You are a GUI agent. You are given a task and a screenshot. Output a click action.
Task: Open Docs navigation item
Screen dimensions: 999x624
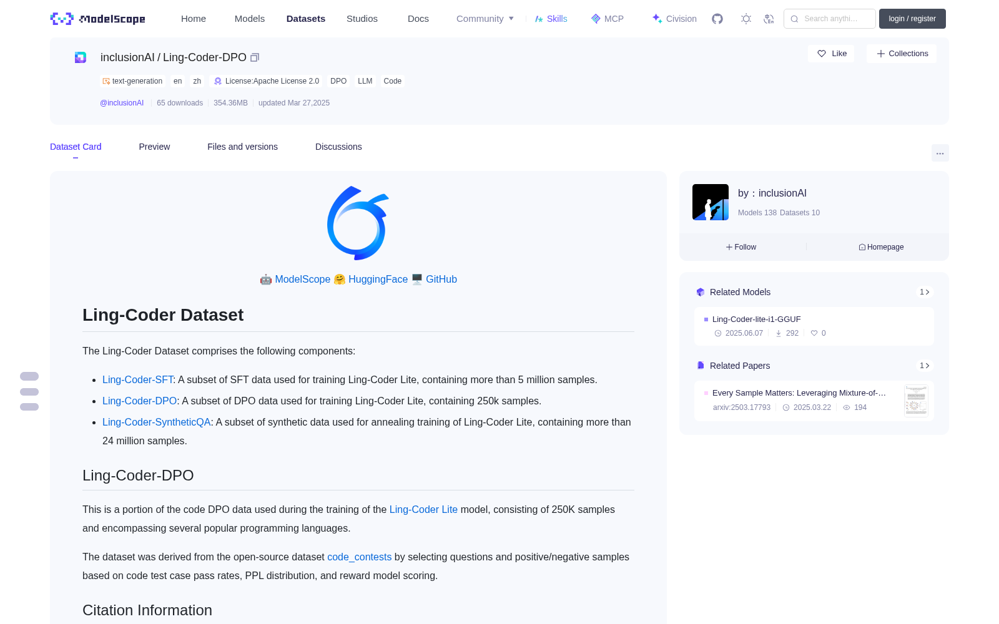tap(418, 19)
